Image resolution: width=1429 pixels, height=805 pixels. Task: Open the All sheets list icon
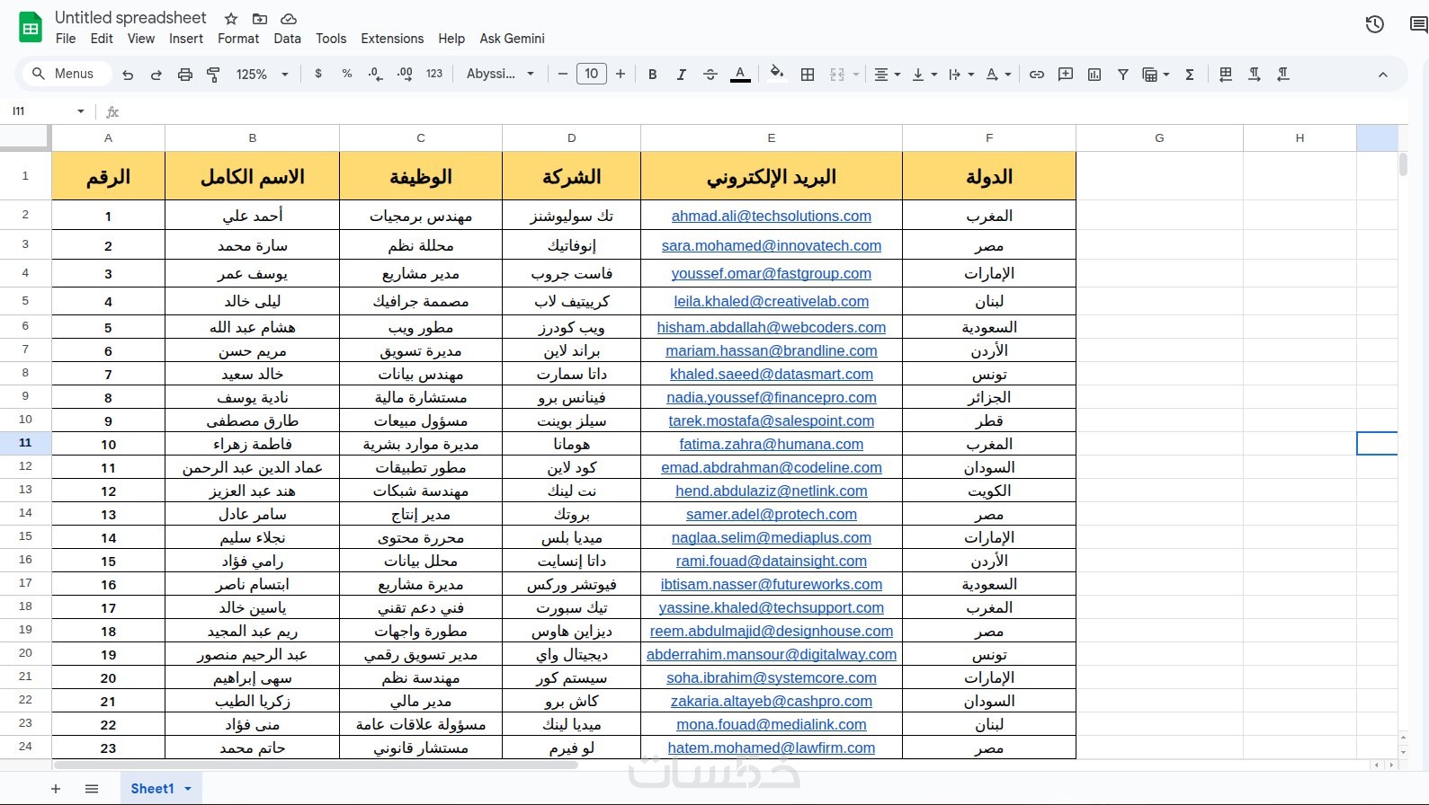pos(92,789)
